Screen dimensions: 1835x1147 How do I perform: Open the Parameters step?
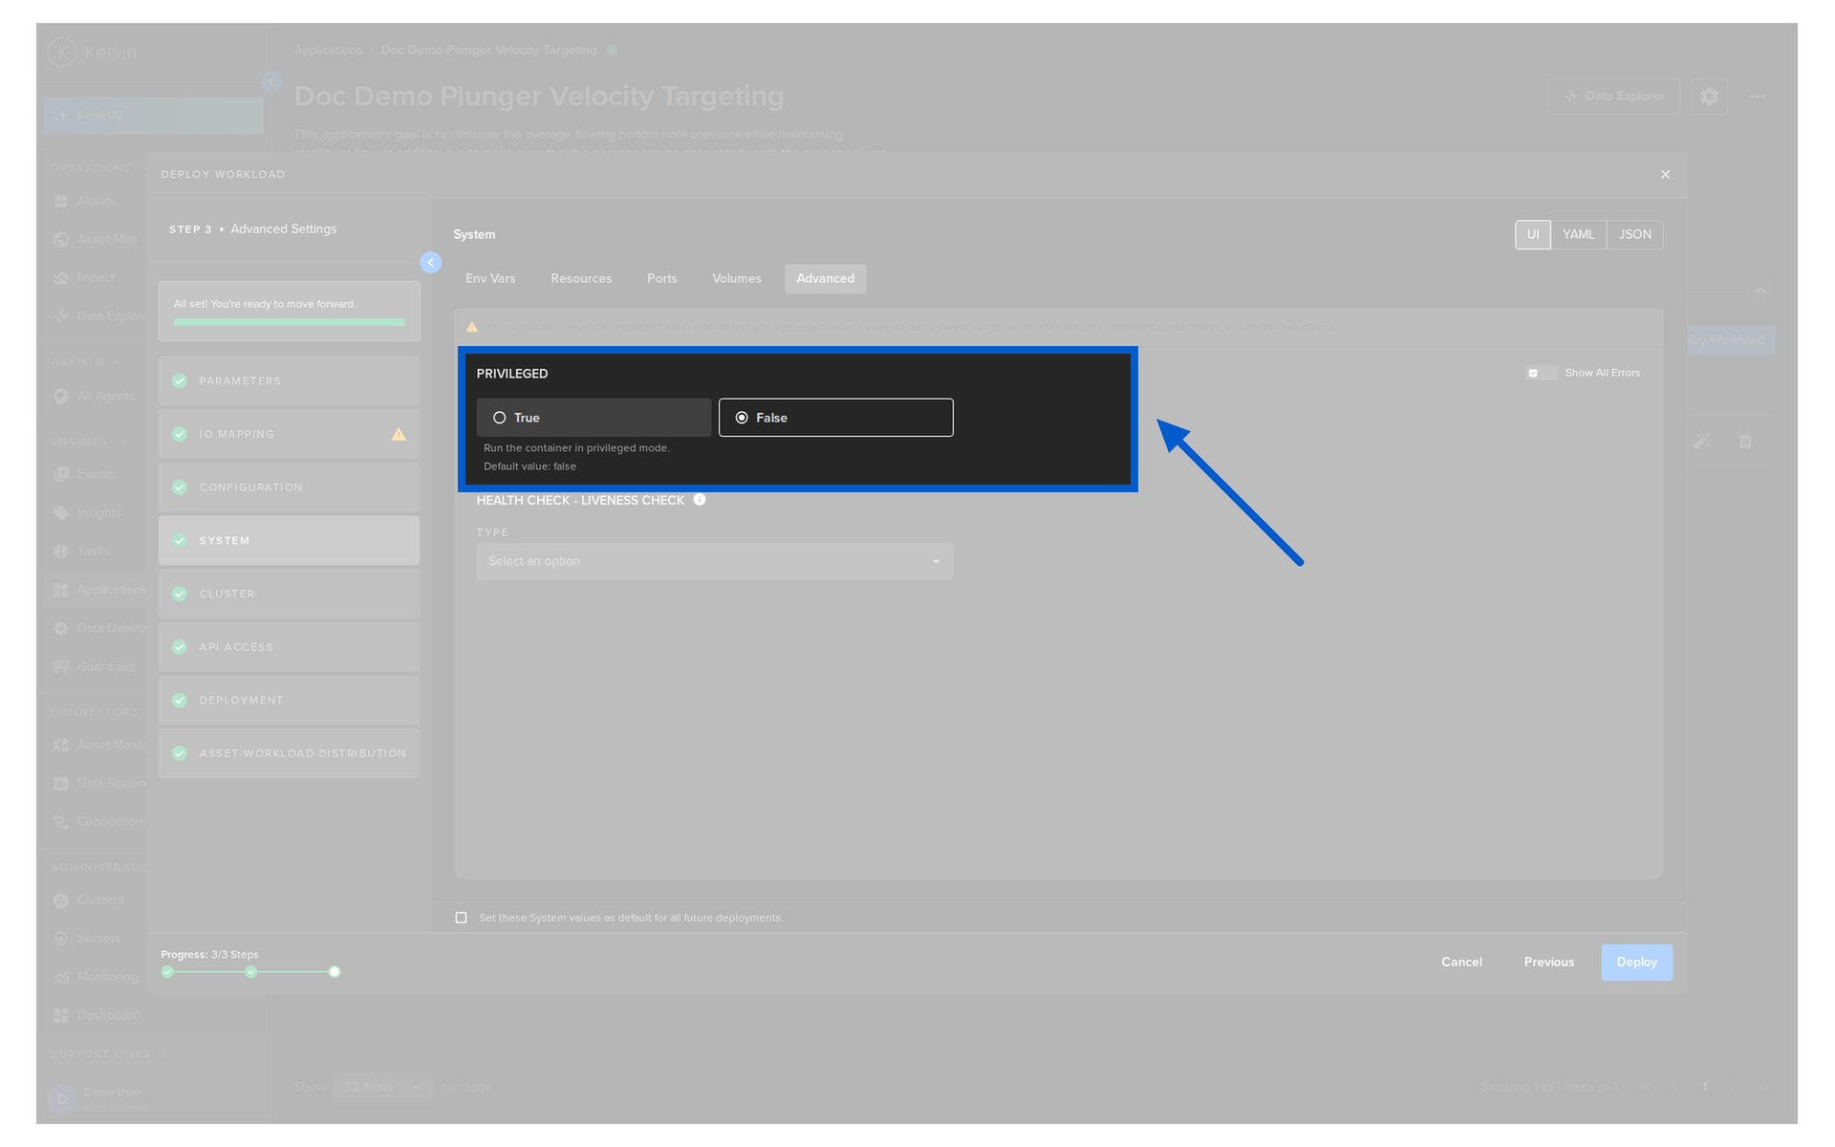click(x=289, y=380)
